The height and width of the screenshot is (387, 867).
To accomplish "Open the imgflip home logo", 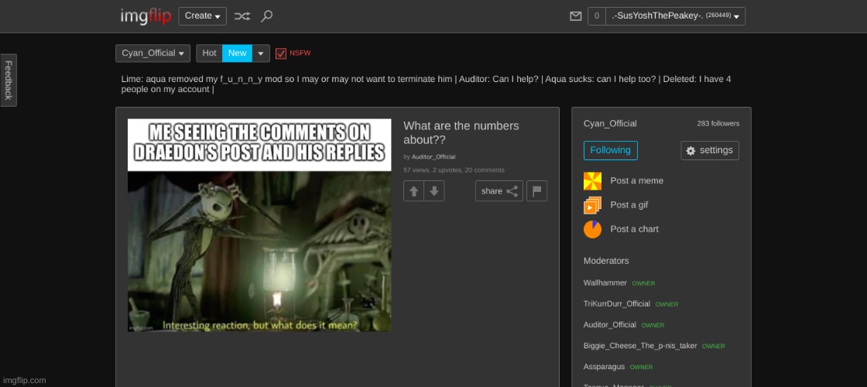I will pos(146,16).
